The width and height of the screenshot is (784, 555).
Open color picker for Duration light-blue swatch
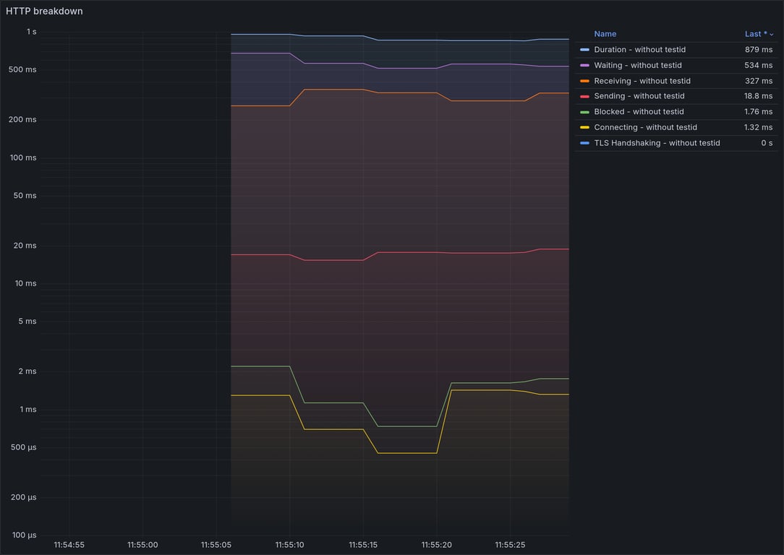click(584, 49)
